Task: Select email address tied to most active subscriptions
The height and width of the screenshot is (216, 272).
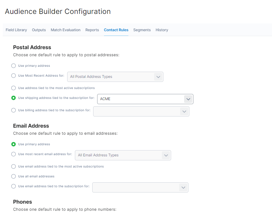Action: 14,167
